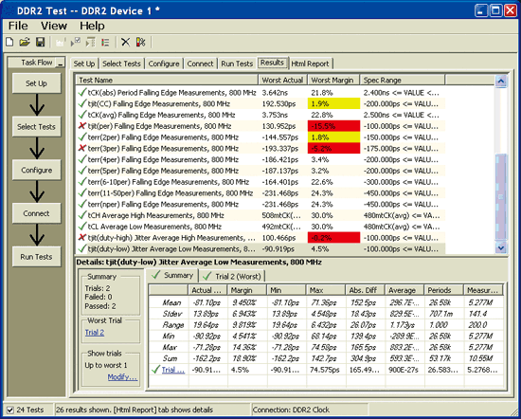Save the project with the floppy disk icon
Screen dimensions: 521x419
pos(40,43)
